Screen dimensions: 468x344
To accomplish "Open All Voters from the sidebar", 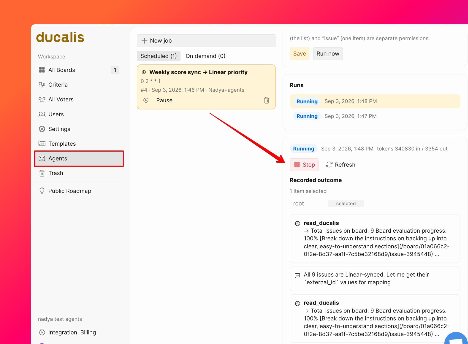I will (x=79, y=99).
